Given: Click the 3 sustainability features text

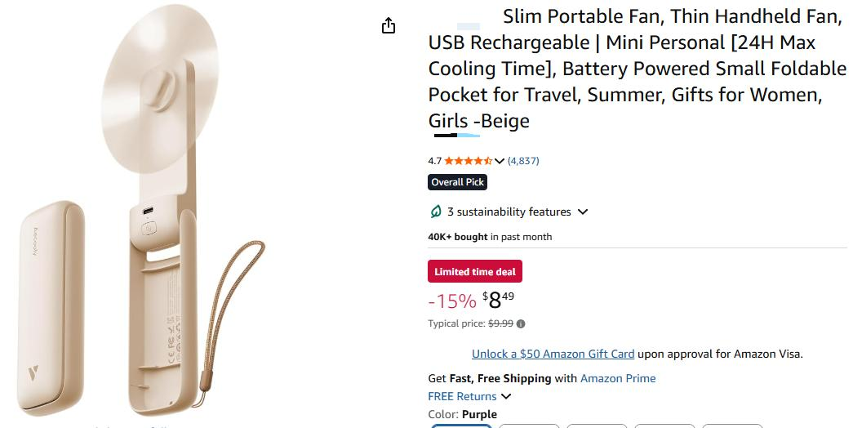Looking at the screenshot, I should (x=509, y=212).
